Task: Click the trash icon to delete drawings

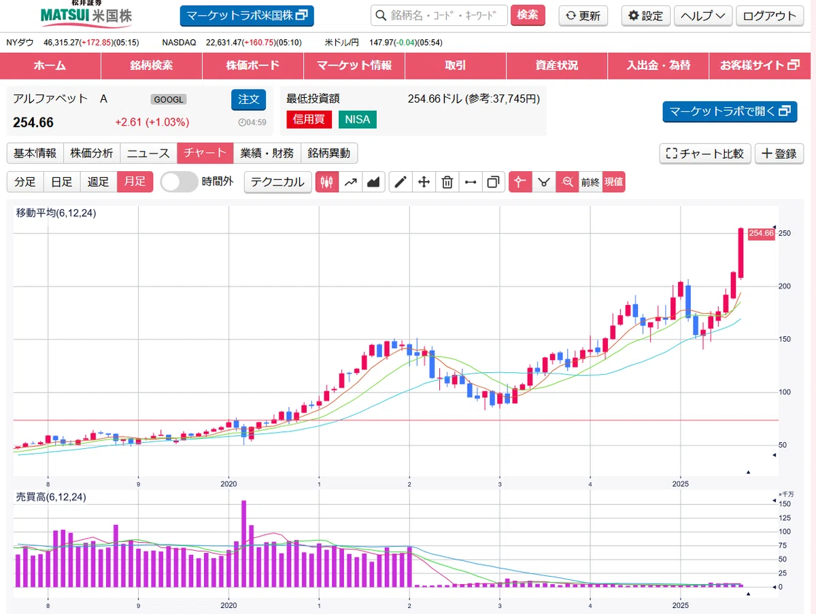Action: (447, 182)
